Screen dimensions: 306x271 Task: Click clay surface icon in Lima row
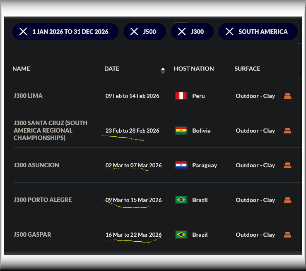click(287, 96)
